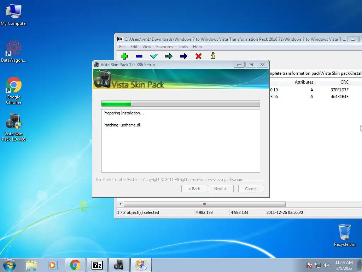Click the volume speaker tray icon
Viewport: 362px width, 272px height.
(x=326, y=265)
